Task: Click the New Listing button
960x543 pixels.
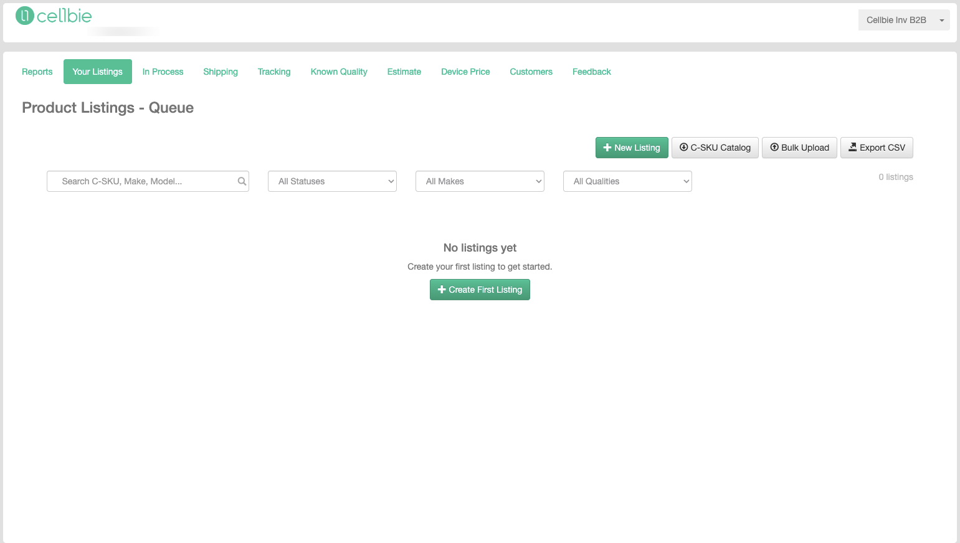Action: [x=632, y=148]
